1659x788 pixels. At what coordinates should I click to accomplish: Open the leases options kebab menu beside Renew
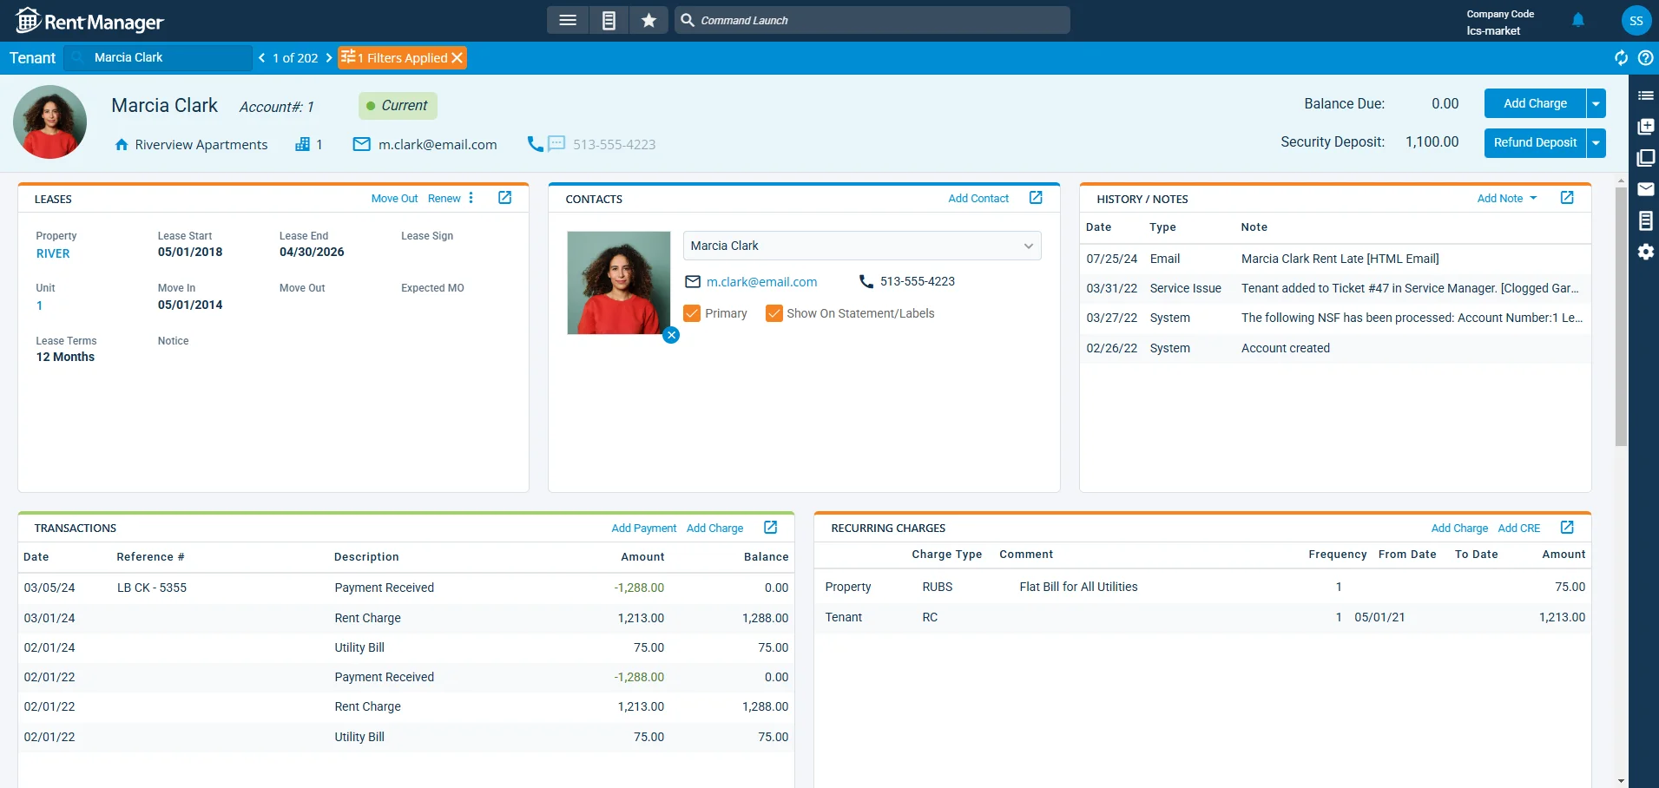tap(471, 198)
